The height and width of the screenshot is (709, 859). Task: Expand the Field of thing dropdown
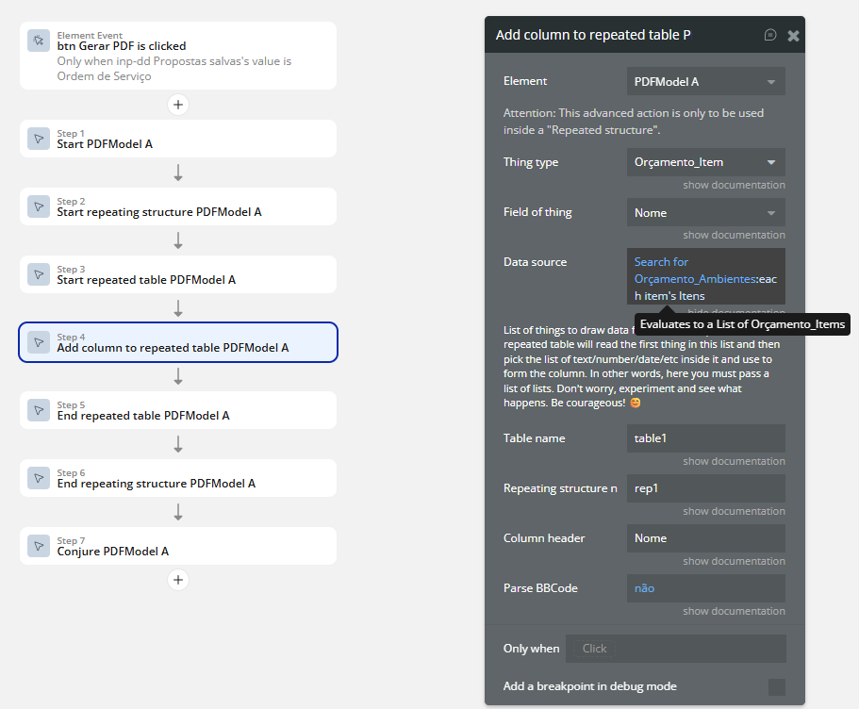point(705,213)
